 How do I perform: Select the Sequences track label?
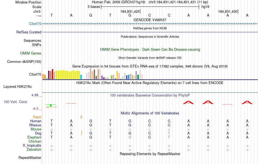pyautogui.click(x=32, y=41)
